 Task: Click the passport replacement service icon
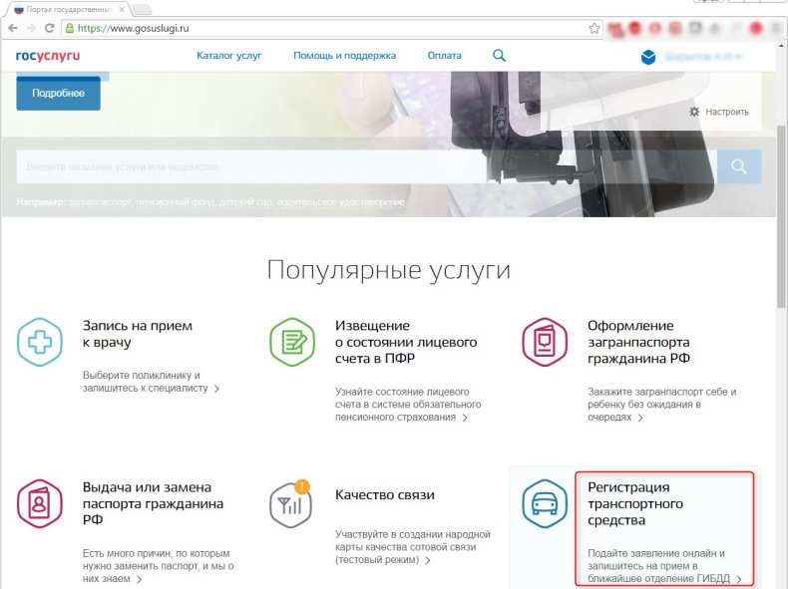[40, 505]
